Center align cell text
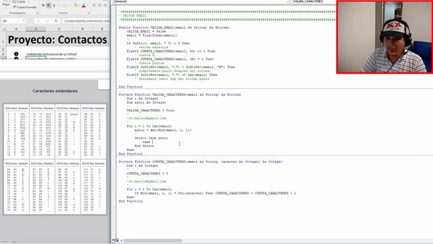Screen dimensions: 433x244 pos(99,5)
